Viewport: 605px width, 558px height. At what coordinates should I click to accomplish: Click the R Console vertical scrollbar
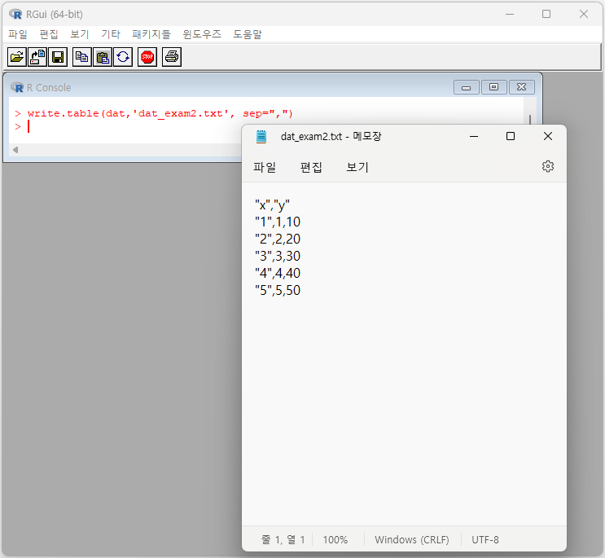pos(530,120)
